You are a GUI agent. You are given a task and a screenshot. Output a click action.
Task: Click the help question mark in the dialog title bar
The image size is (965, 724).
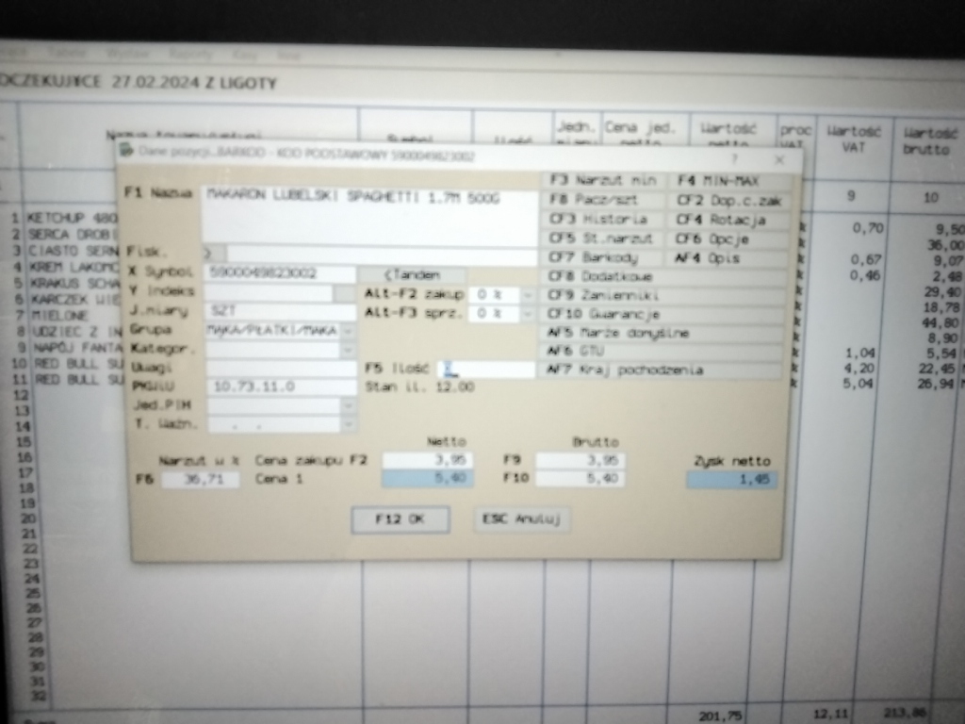pyautogui.click(x=734, y=159)
